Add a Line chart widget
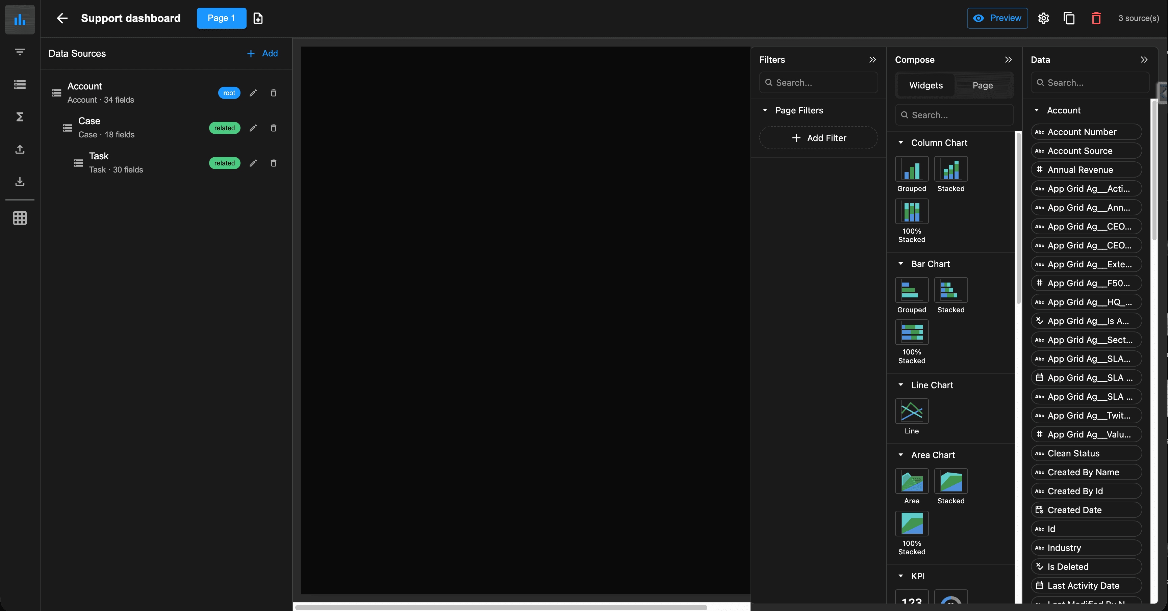 point(911,411)
